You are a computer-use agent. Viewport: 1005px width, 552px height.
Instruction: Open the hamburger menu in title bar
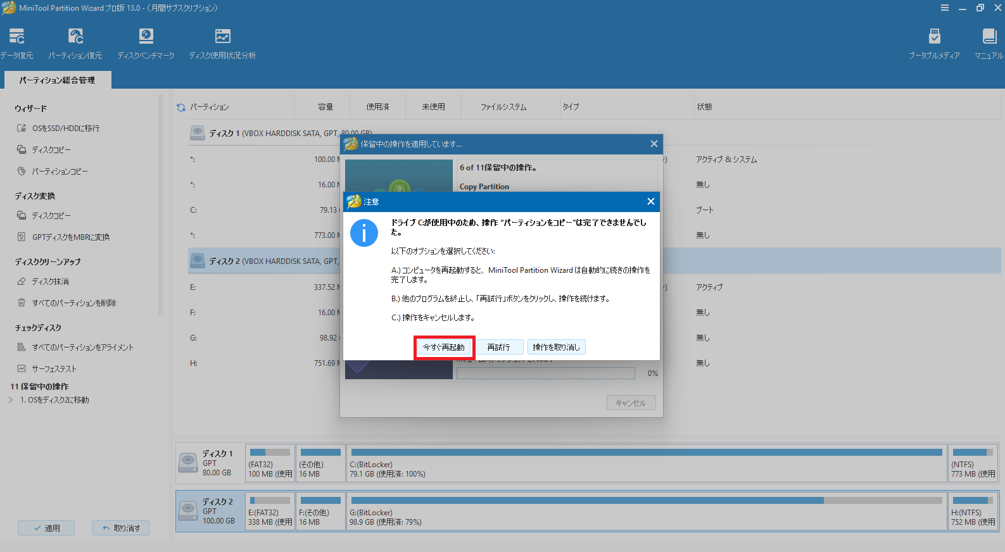tap(945, 8)
